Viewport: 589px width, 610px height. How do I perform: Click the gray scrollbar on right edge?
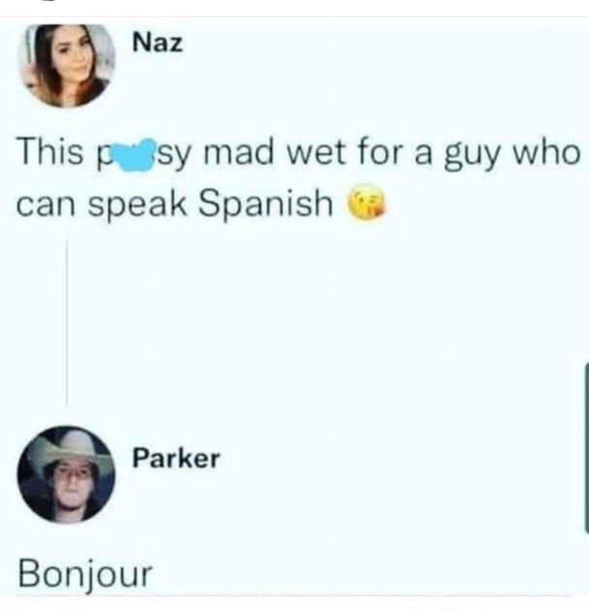coord(586,447)
